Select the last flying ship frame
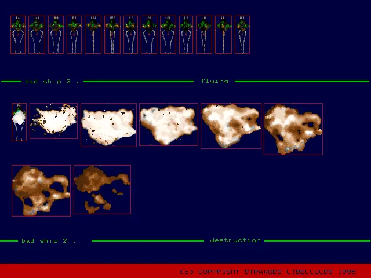The height and width of the screenshot is (278, 371). [242, 35]
